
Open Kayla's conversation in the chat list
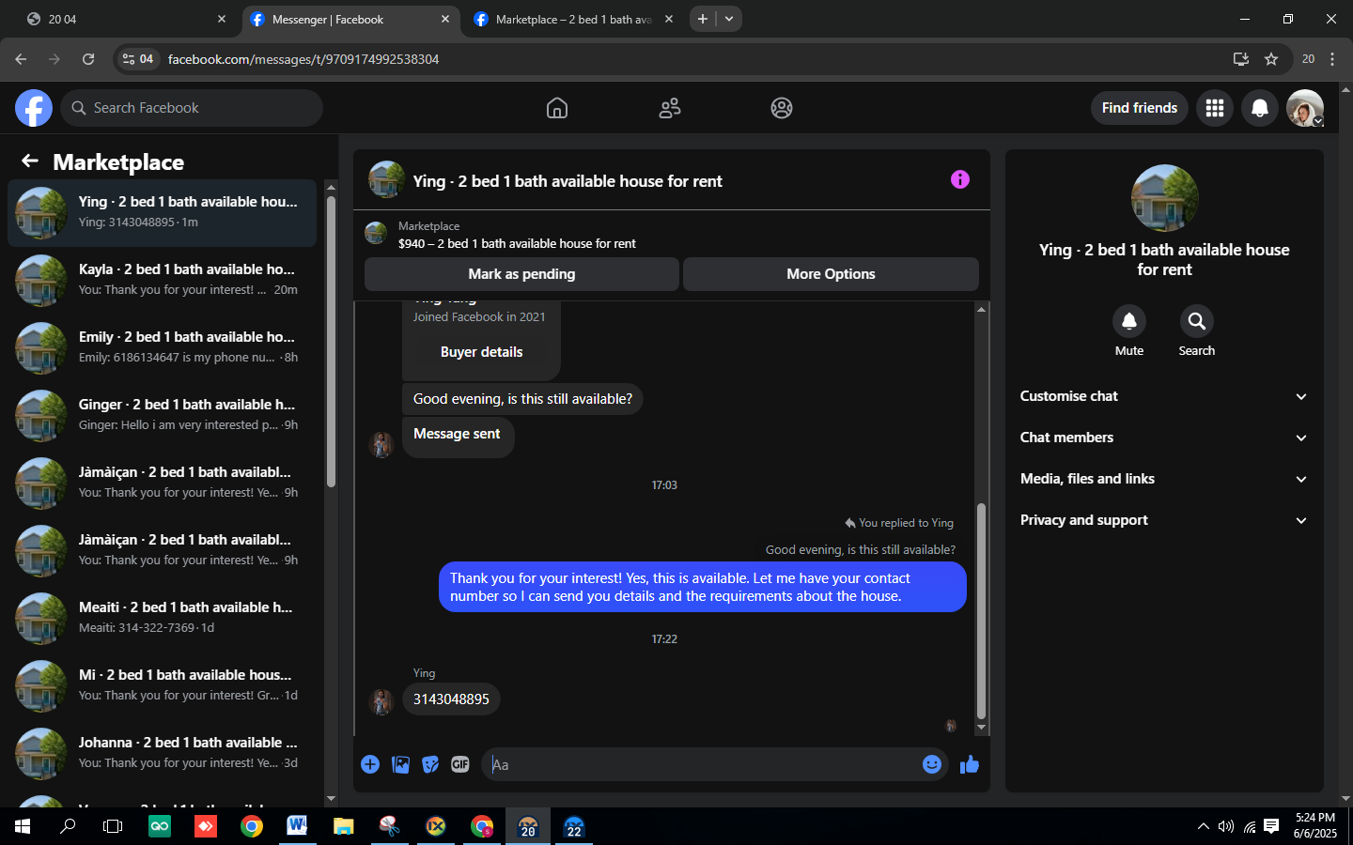pos(162,280)
